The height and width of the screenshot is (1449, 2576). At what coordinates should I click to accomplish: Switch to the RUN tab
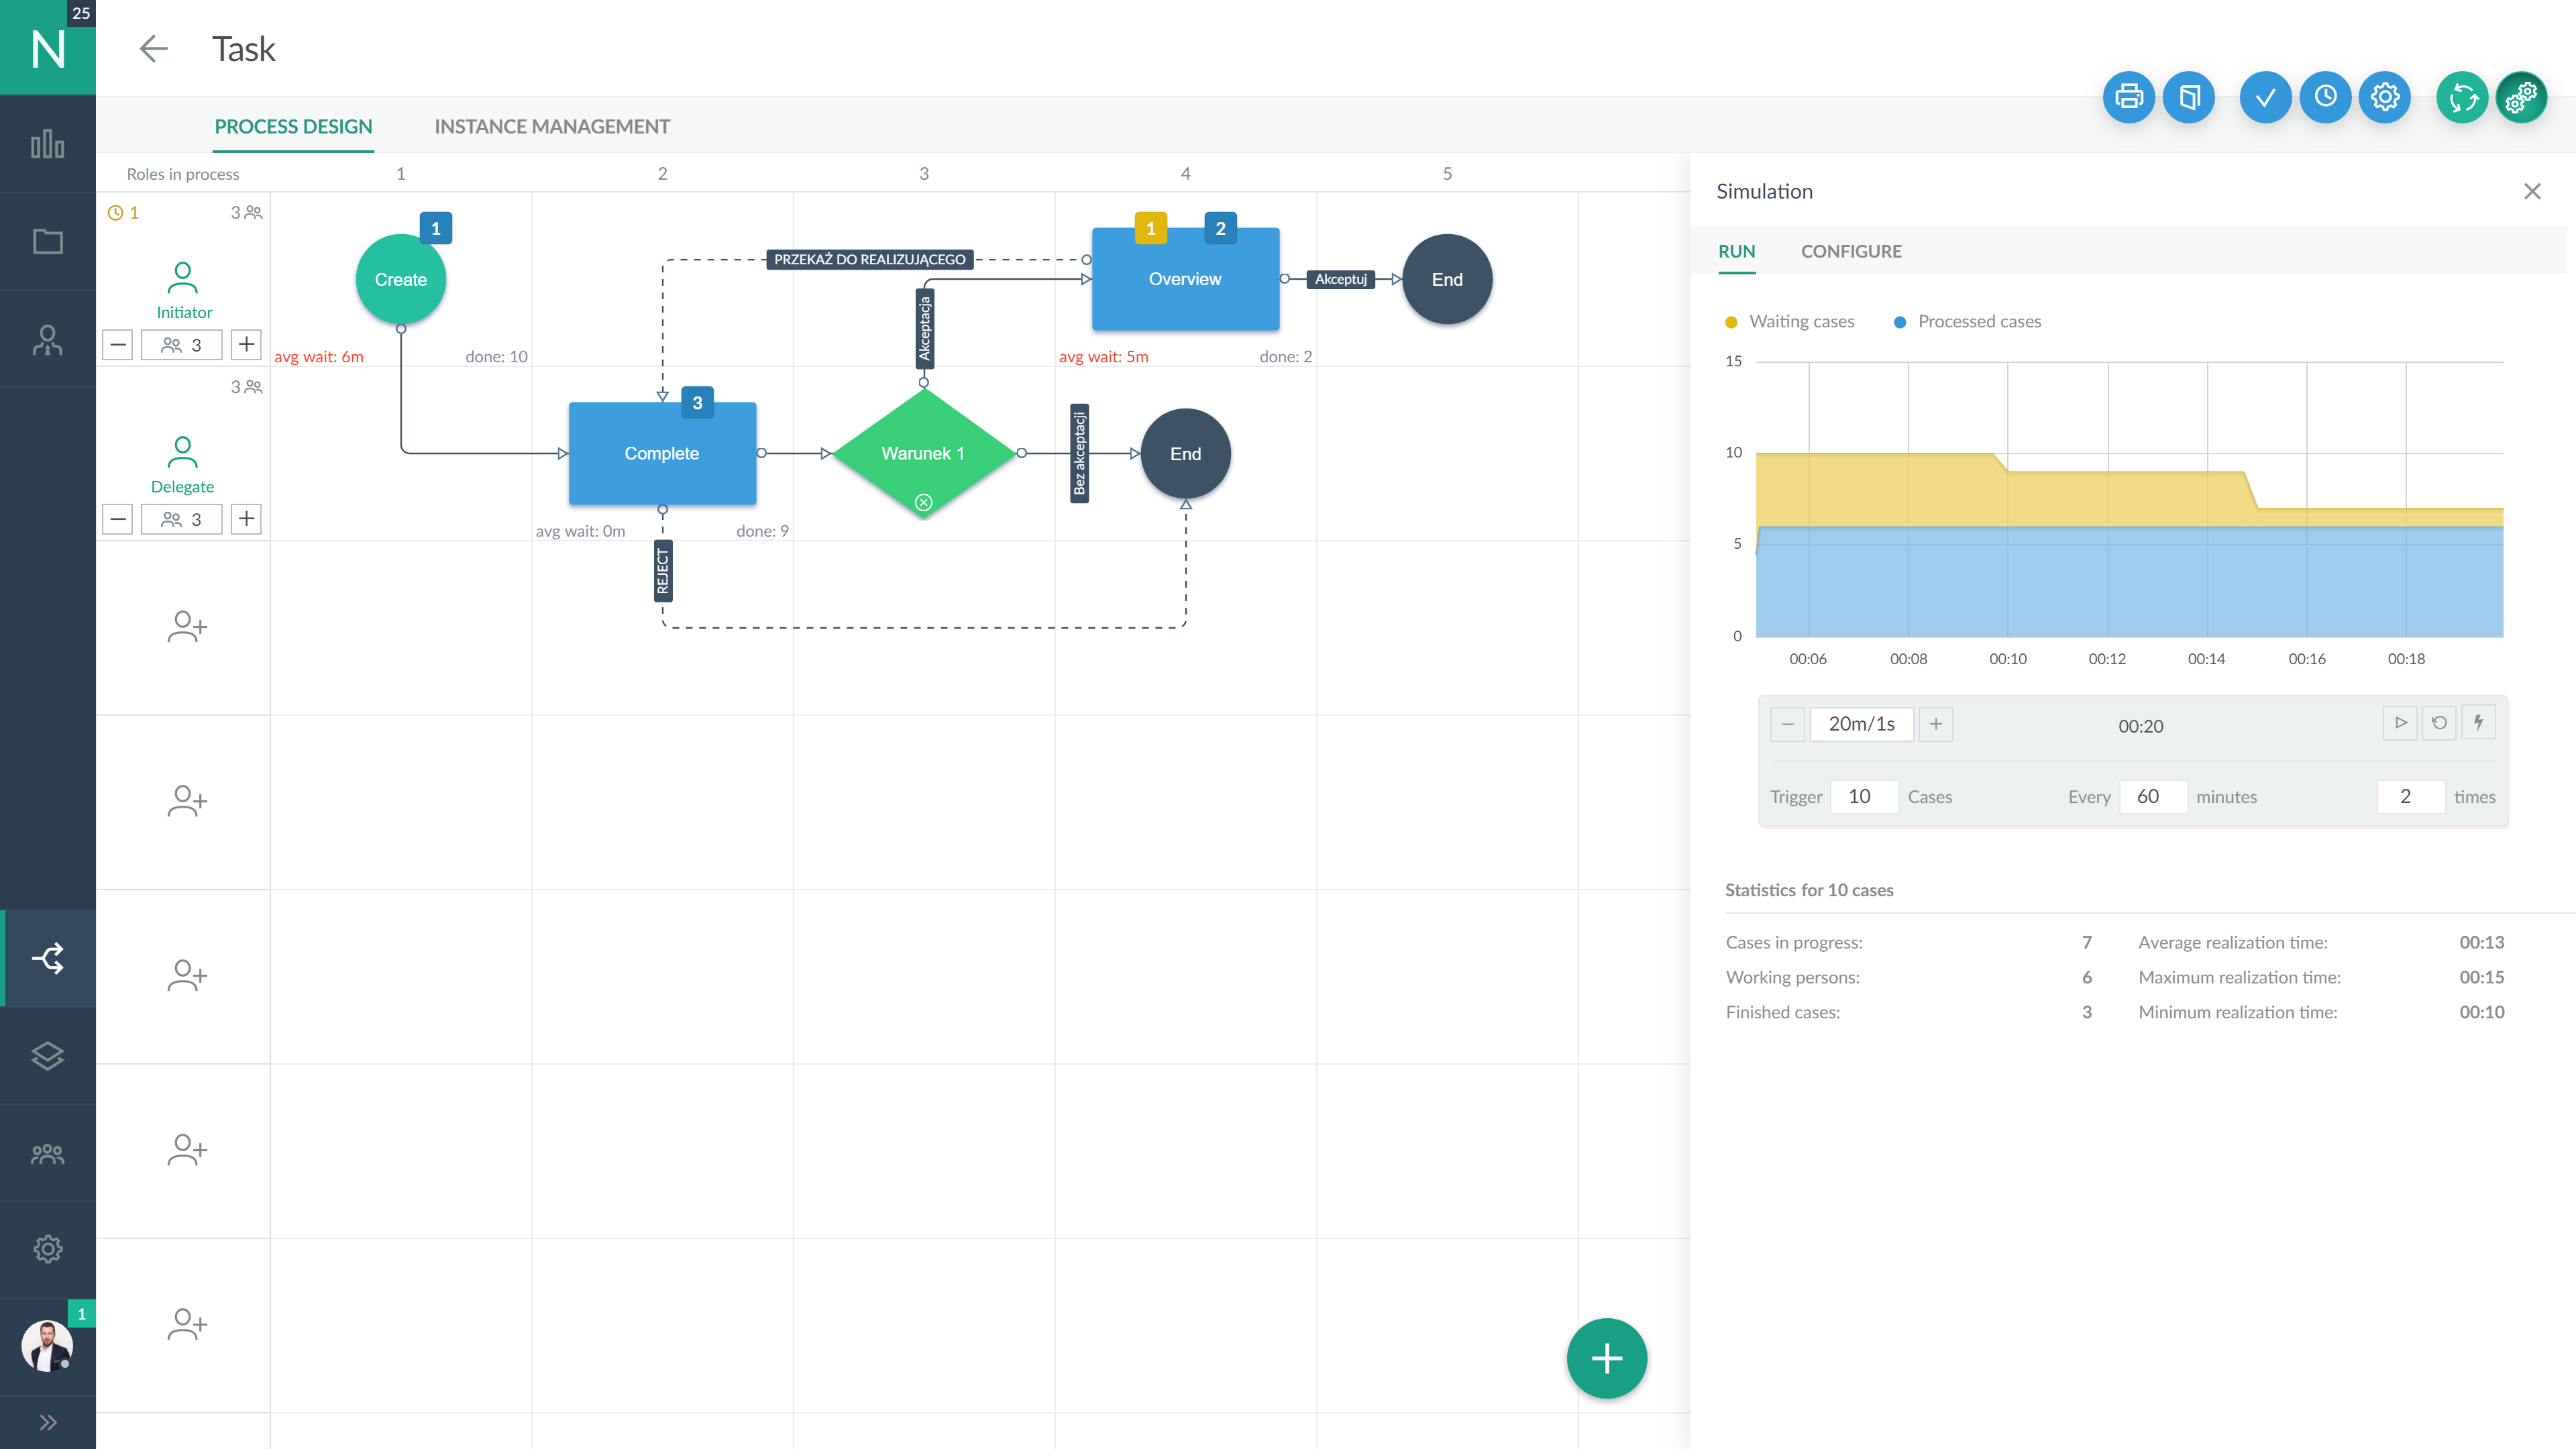click(1737, 252)
